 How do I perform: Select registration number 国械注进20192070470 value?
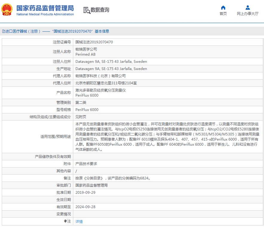click(94, 42)
